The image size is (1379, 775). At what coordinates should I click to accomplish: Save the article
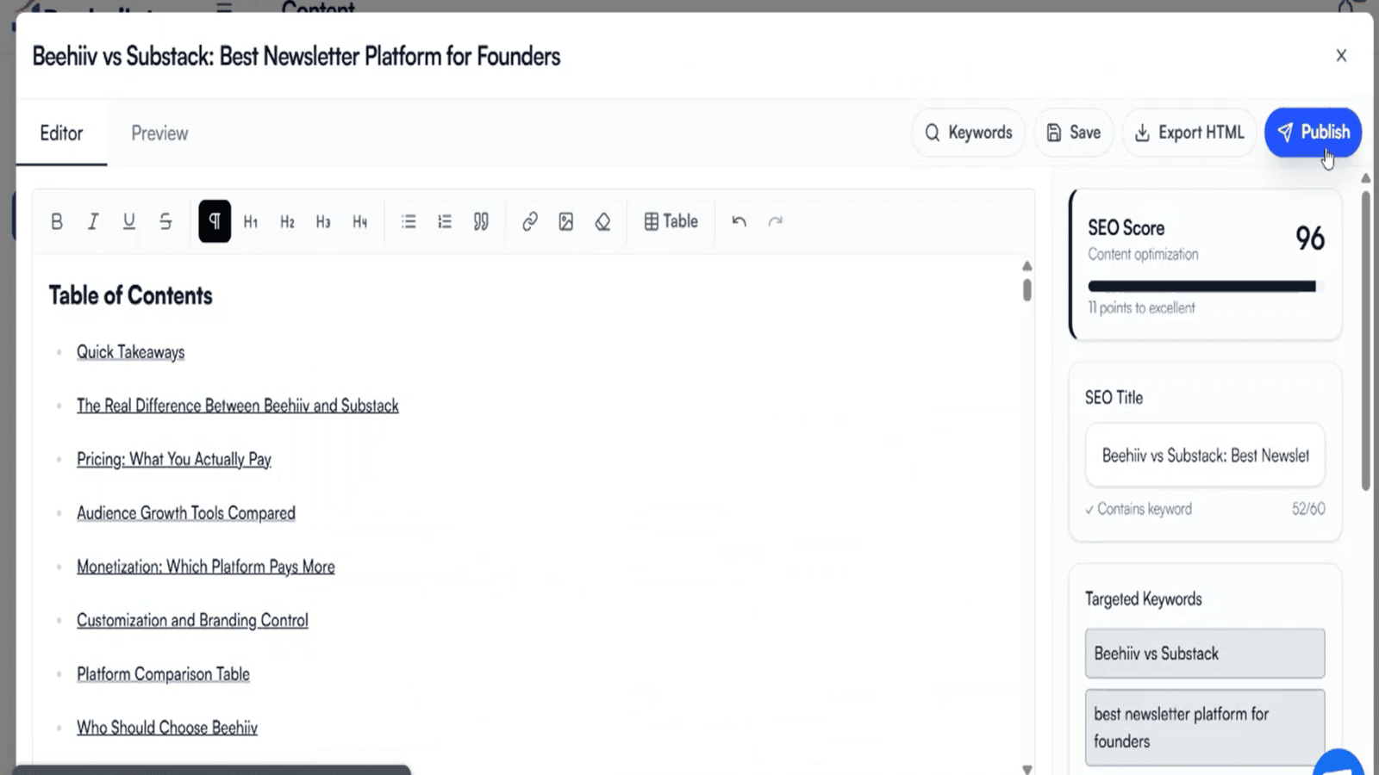click(1074, 133)
